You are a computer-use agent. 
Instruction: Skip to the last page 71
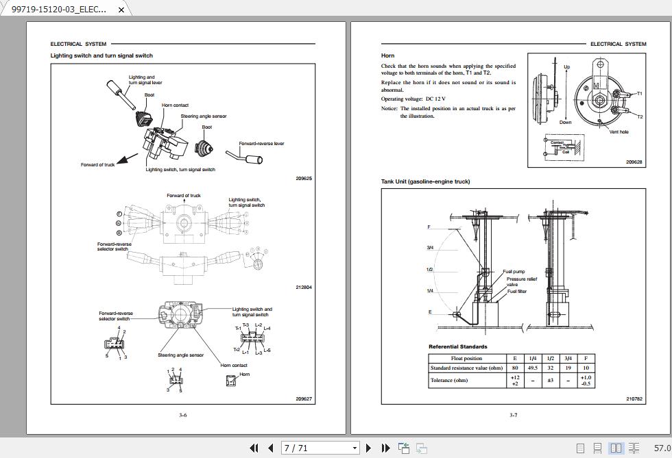(x=384, y=448)
